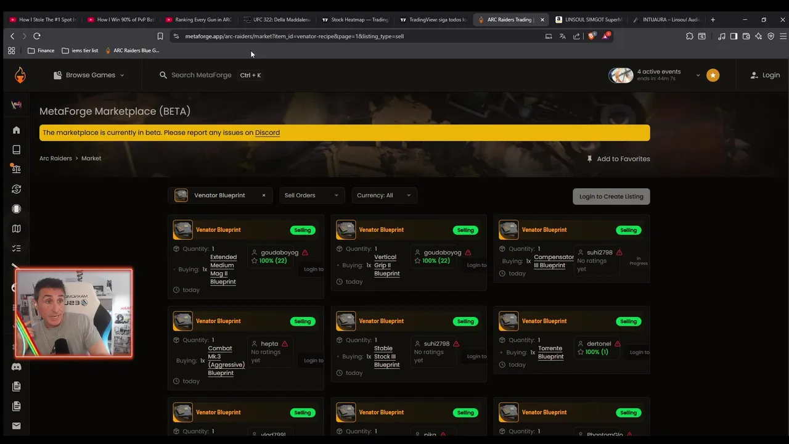Go to Arc Raiders breadcrumb
The width and height of the screenshot is (789, 444).
(55, 158)
